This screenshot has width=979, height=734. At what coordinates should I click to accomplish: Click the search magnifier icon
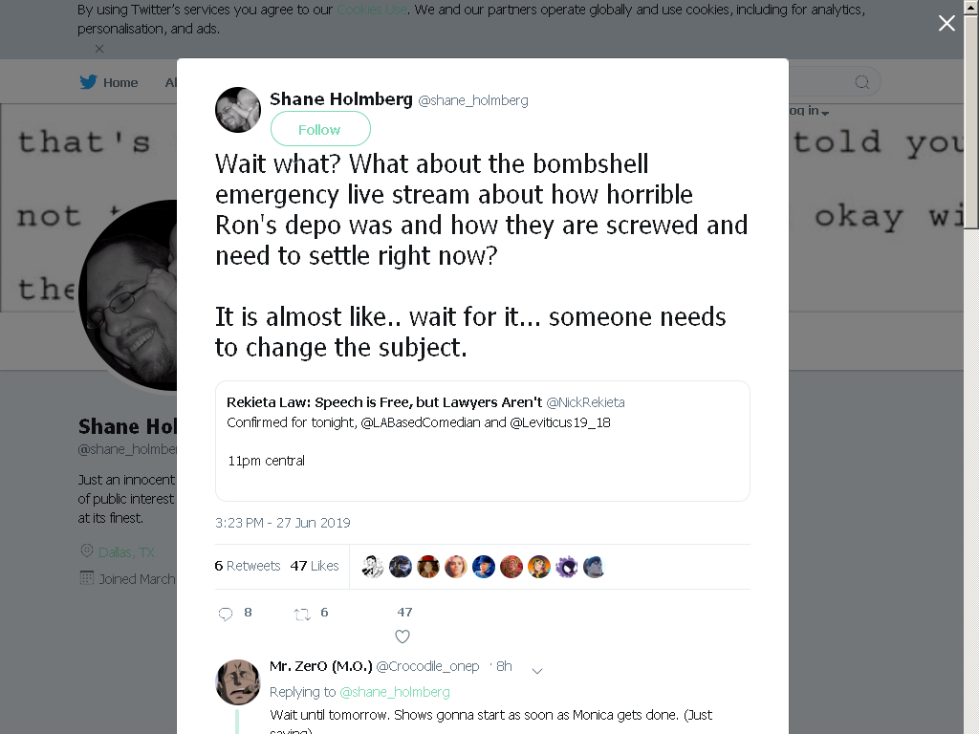(x=861, y=82)
